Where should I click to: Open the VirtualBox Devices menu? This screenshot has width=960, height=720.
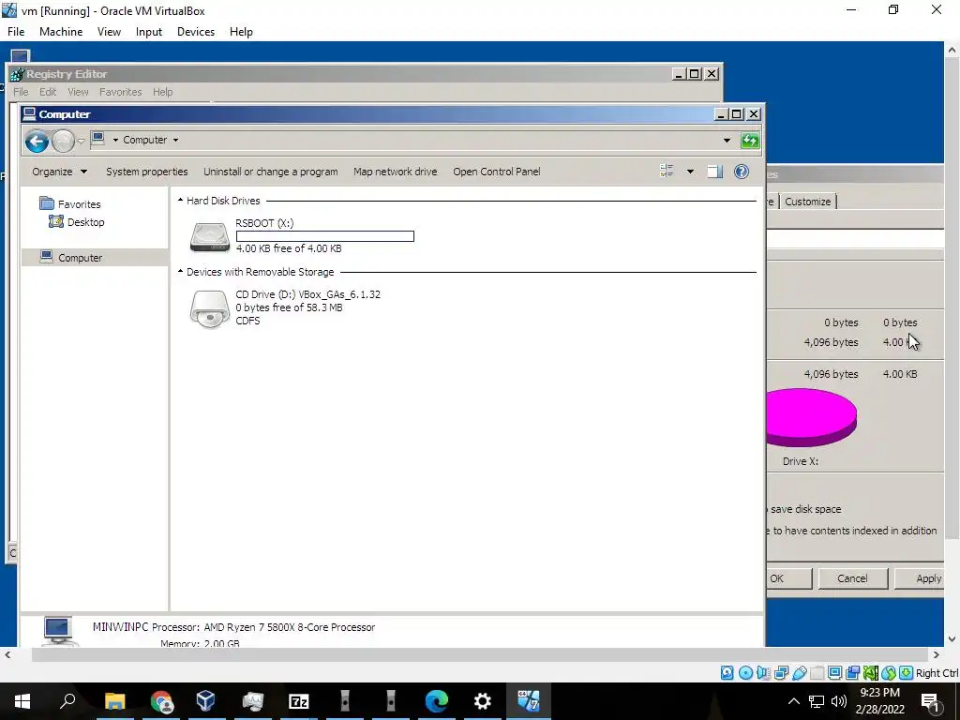coord(196,32)
